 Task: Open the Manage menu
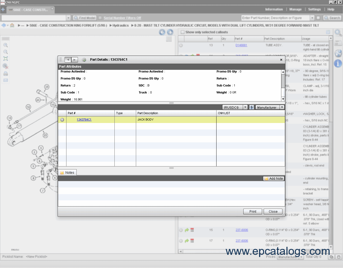(295, 9)
